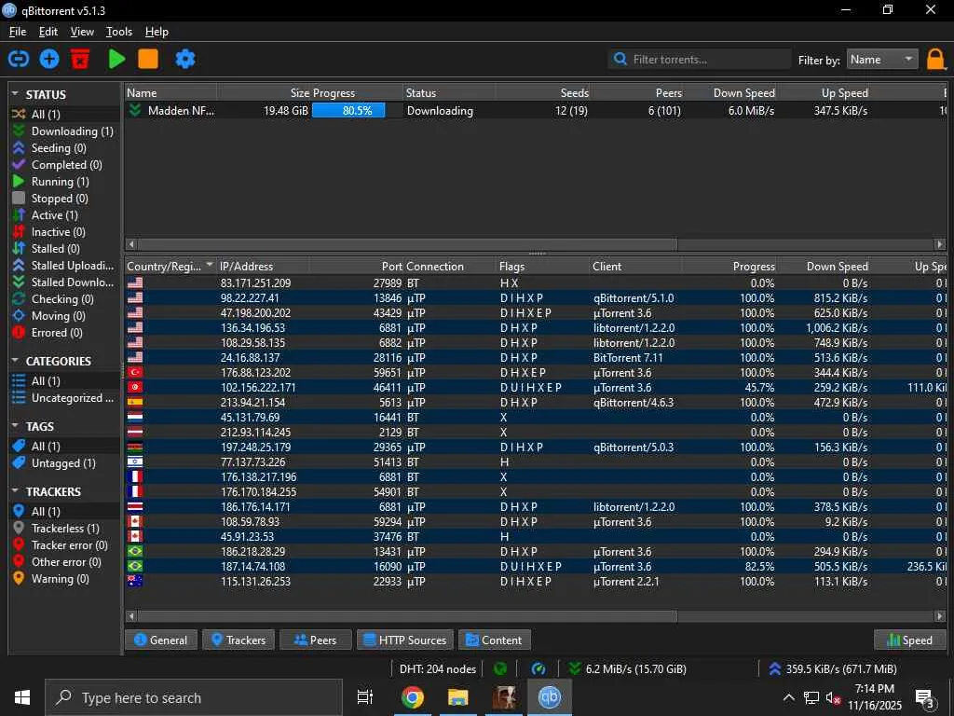Click the Add Torrent Link toolbar icon

19,59
